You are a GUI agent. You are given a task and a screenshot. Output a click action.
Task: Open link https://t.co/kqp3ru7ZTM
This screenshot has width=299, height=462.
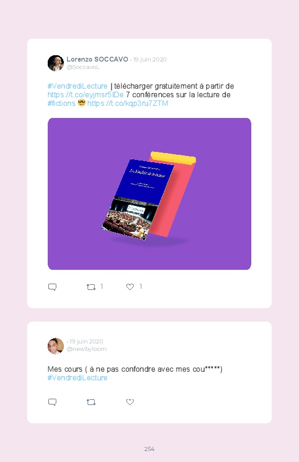coord(128,103)
